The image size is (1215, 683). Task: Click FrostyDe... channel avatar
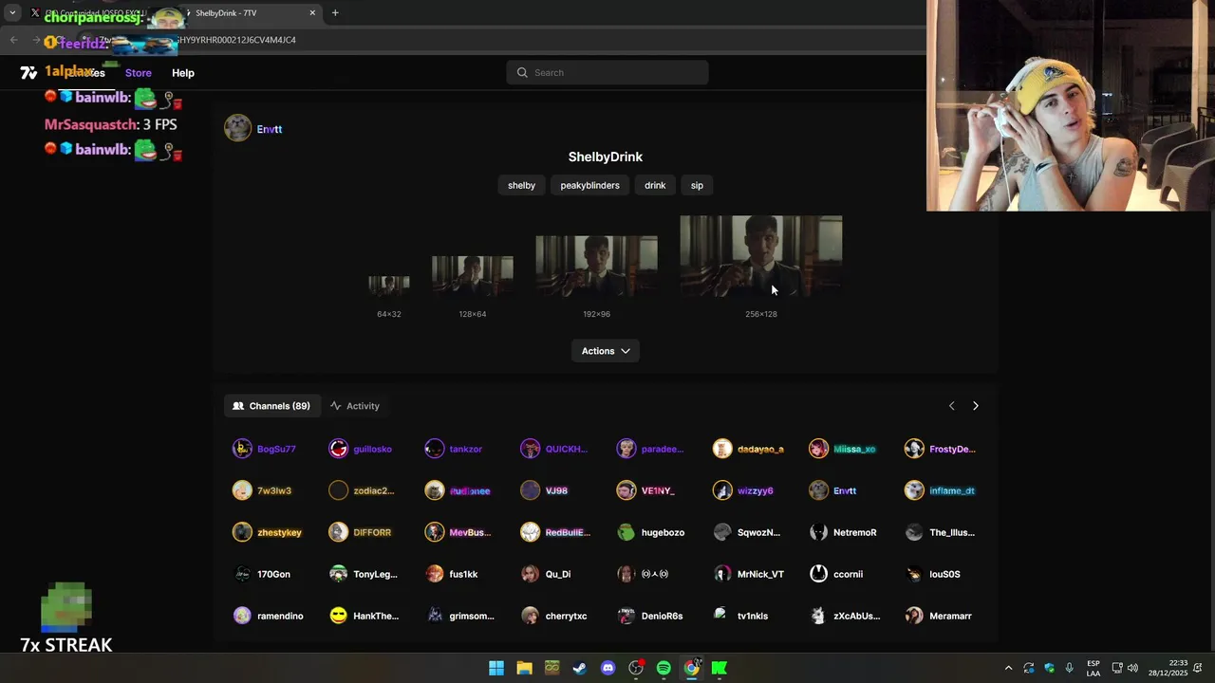[914, 449]
